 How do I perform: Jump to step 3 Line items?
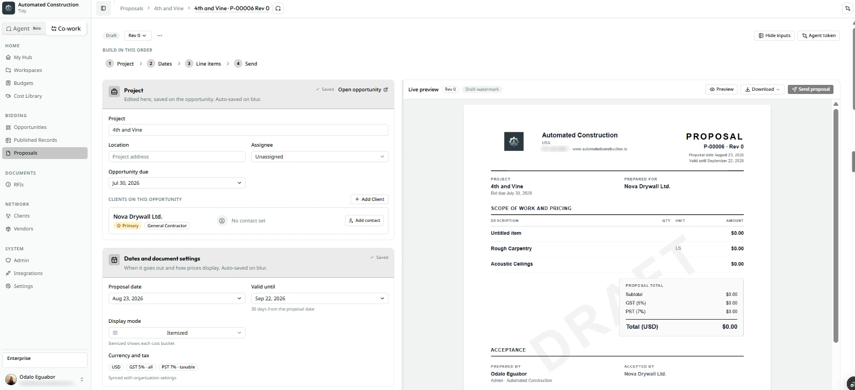[203, 63]
